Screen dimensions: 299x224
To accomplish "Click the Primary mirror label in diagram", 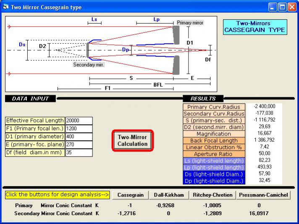I will click(190, 23).
